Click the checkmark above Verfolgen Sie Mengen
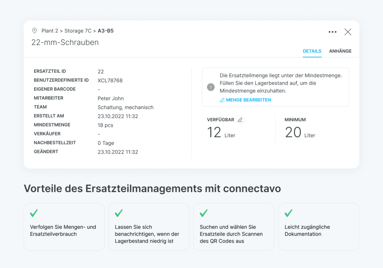The width and height of the screenshot is (383, 268). 34,213
